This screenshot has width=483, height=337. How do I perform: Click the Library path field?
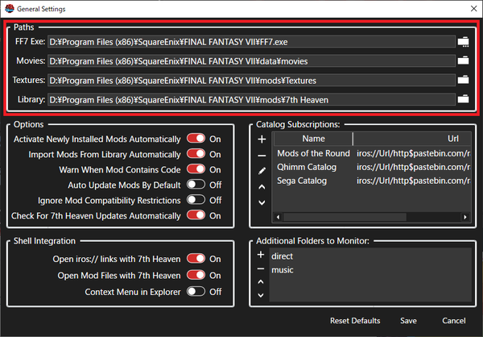coord(251,100)
